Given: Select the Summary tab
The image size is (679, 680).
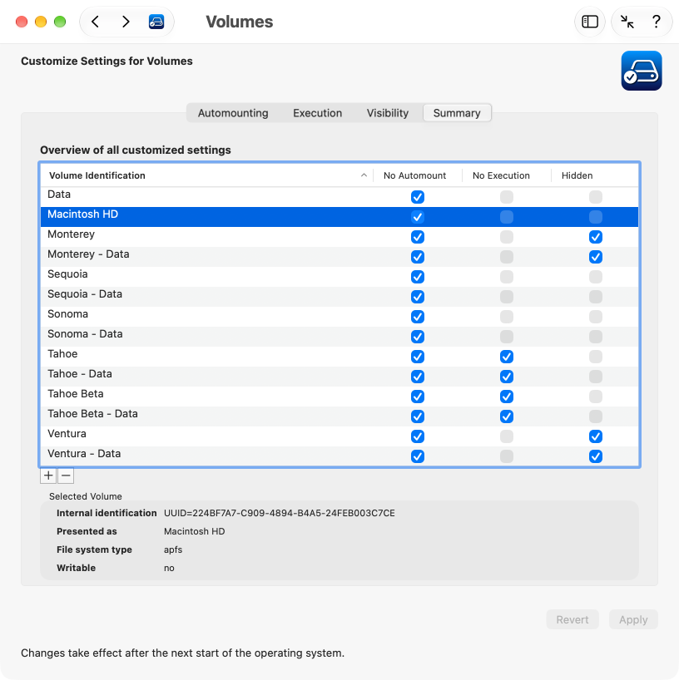Looking at the screenshot, I should coord(457,113).
